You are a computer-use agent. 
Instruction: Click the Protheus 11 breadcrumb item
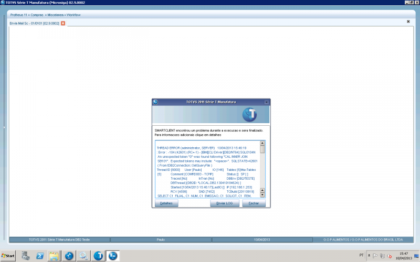click(x=19, y=15)
